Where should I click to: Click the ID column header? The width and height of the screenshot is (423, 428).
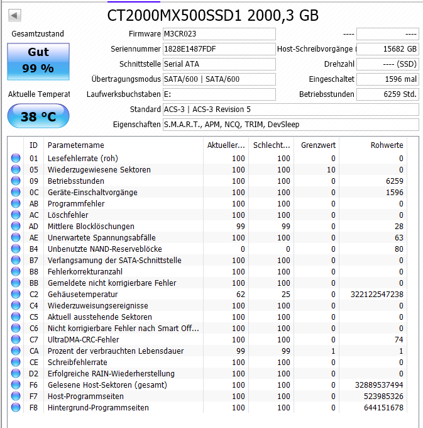point(33,145)
